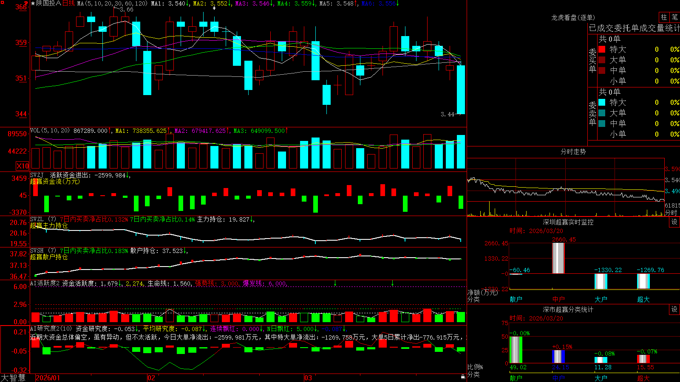Click the red square icon in top-left corner
This screenshot has height=382, width=680.
(2, 2)
